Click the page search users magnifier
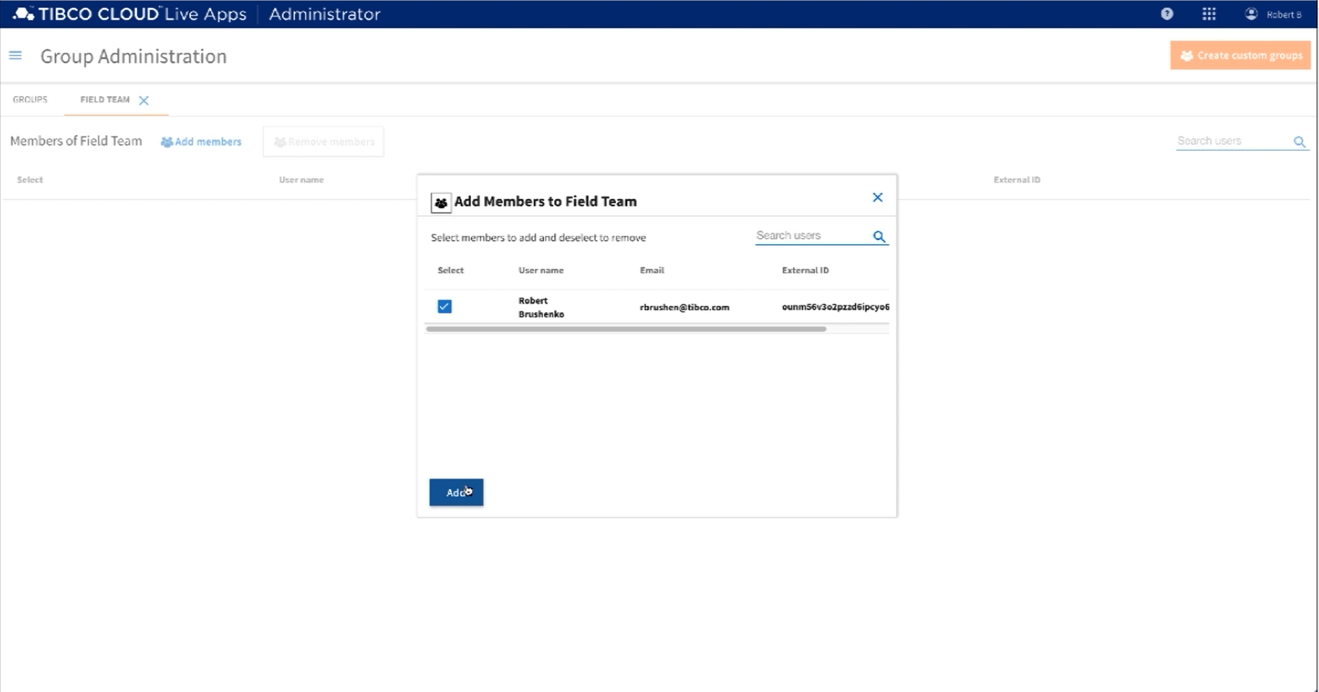 pyautogui.click(x=1299, y=141)
